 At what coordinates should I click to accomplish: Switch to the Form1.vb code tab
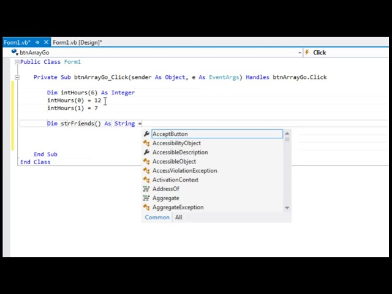pyautogui.click(x=17, y=42)
